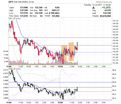Click the Tuesday 12-Jul-2011 11:44 am timestamp

(x=97, y=5)
